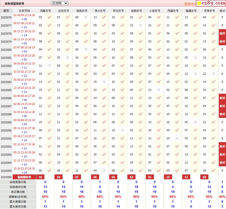
Task: Click the 最大连错次数 row label
Action: click(18, 202)
